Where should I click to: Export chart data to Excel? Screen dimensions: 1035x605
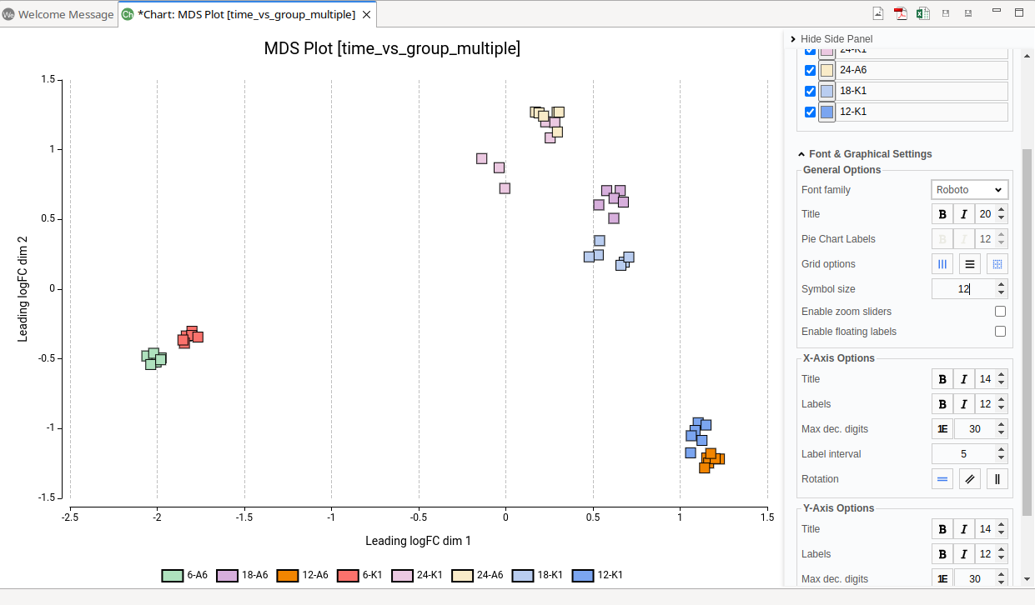[x=923, y=12]
